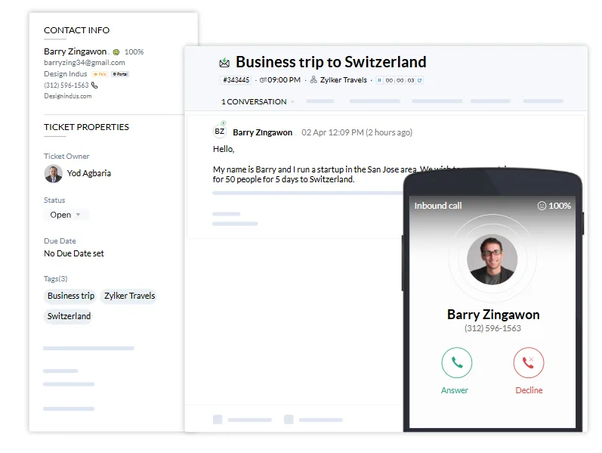Click the Inbound call label on the phone
The width and height of the screenshot is (602, 453).
pyautogui.click(x=438, y=206)
